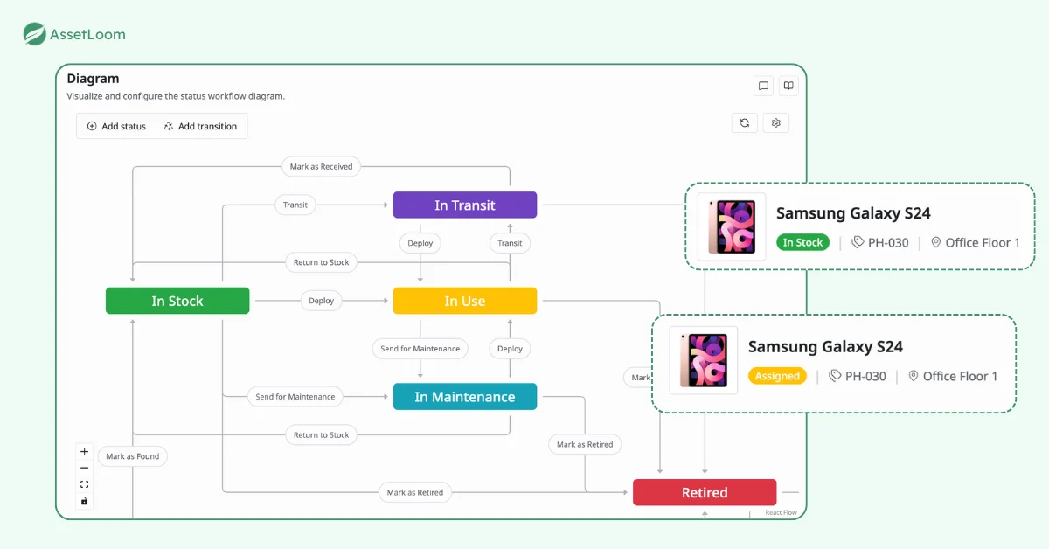This screenshot has width=1049, height=549.
Task: Click Return to Stock label above In Use
Action: [x=321, y=262]
